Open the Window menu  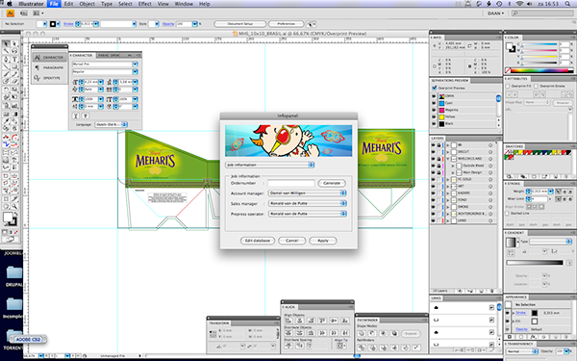click(x=184, y=4)
